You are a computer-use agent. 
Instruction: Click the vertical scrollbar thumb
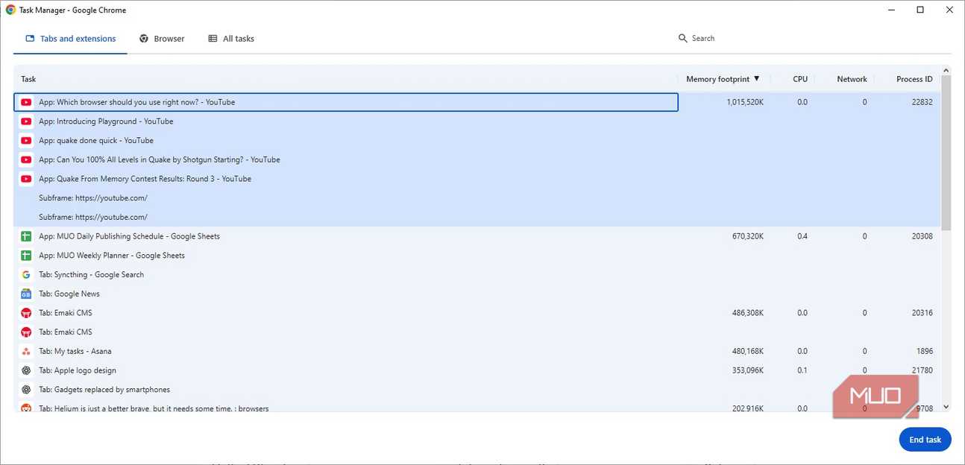[946, 153]
